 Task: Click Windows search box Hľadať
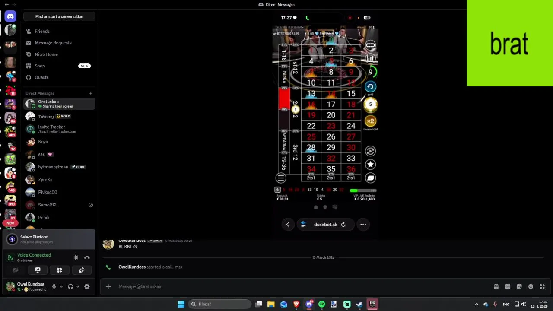tap(219, 304)
